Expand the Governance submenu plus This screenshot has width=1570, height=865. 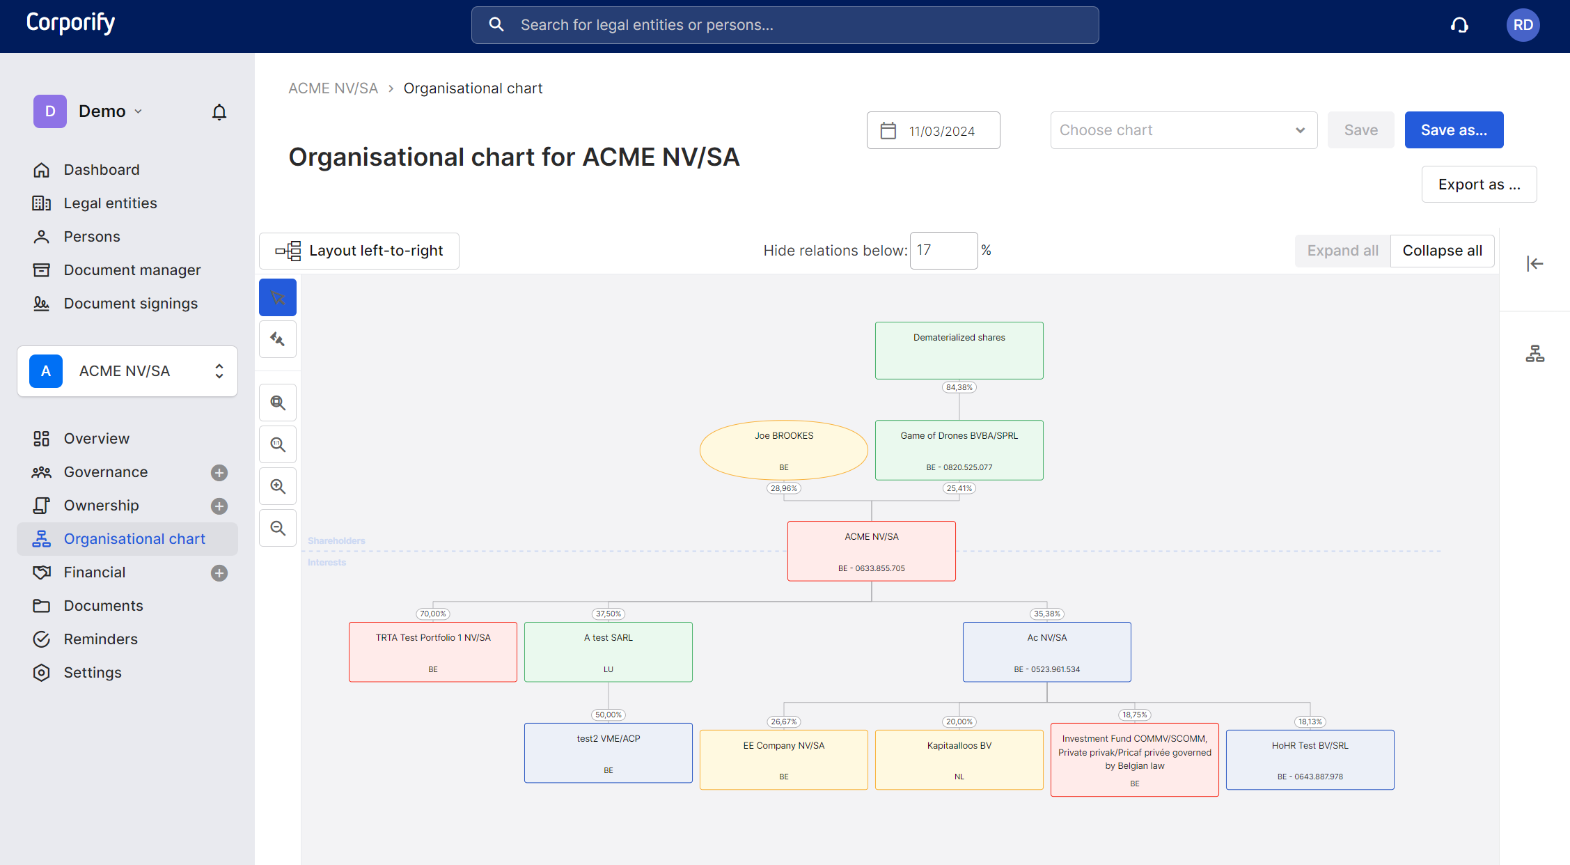(x=219, y=473)
